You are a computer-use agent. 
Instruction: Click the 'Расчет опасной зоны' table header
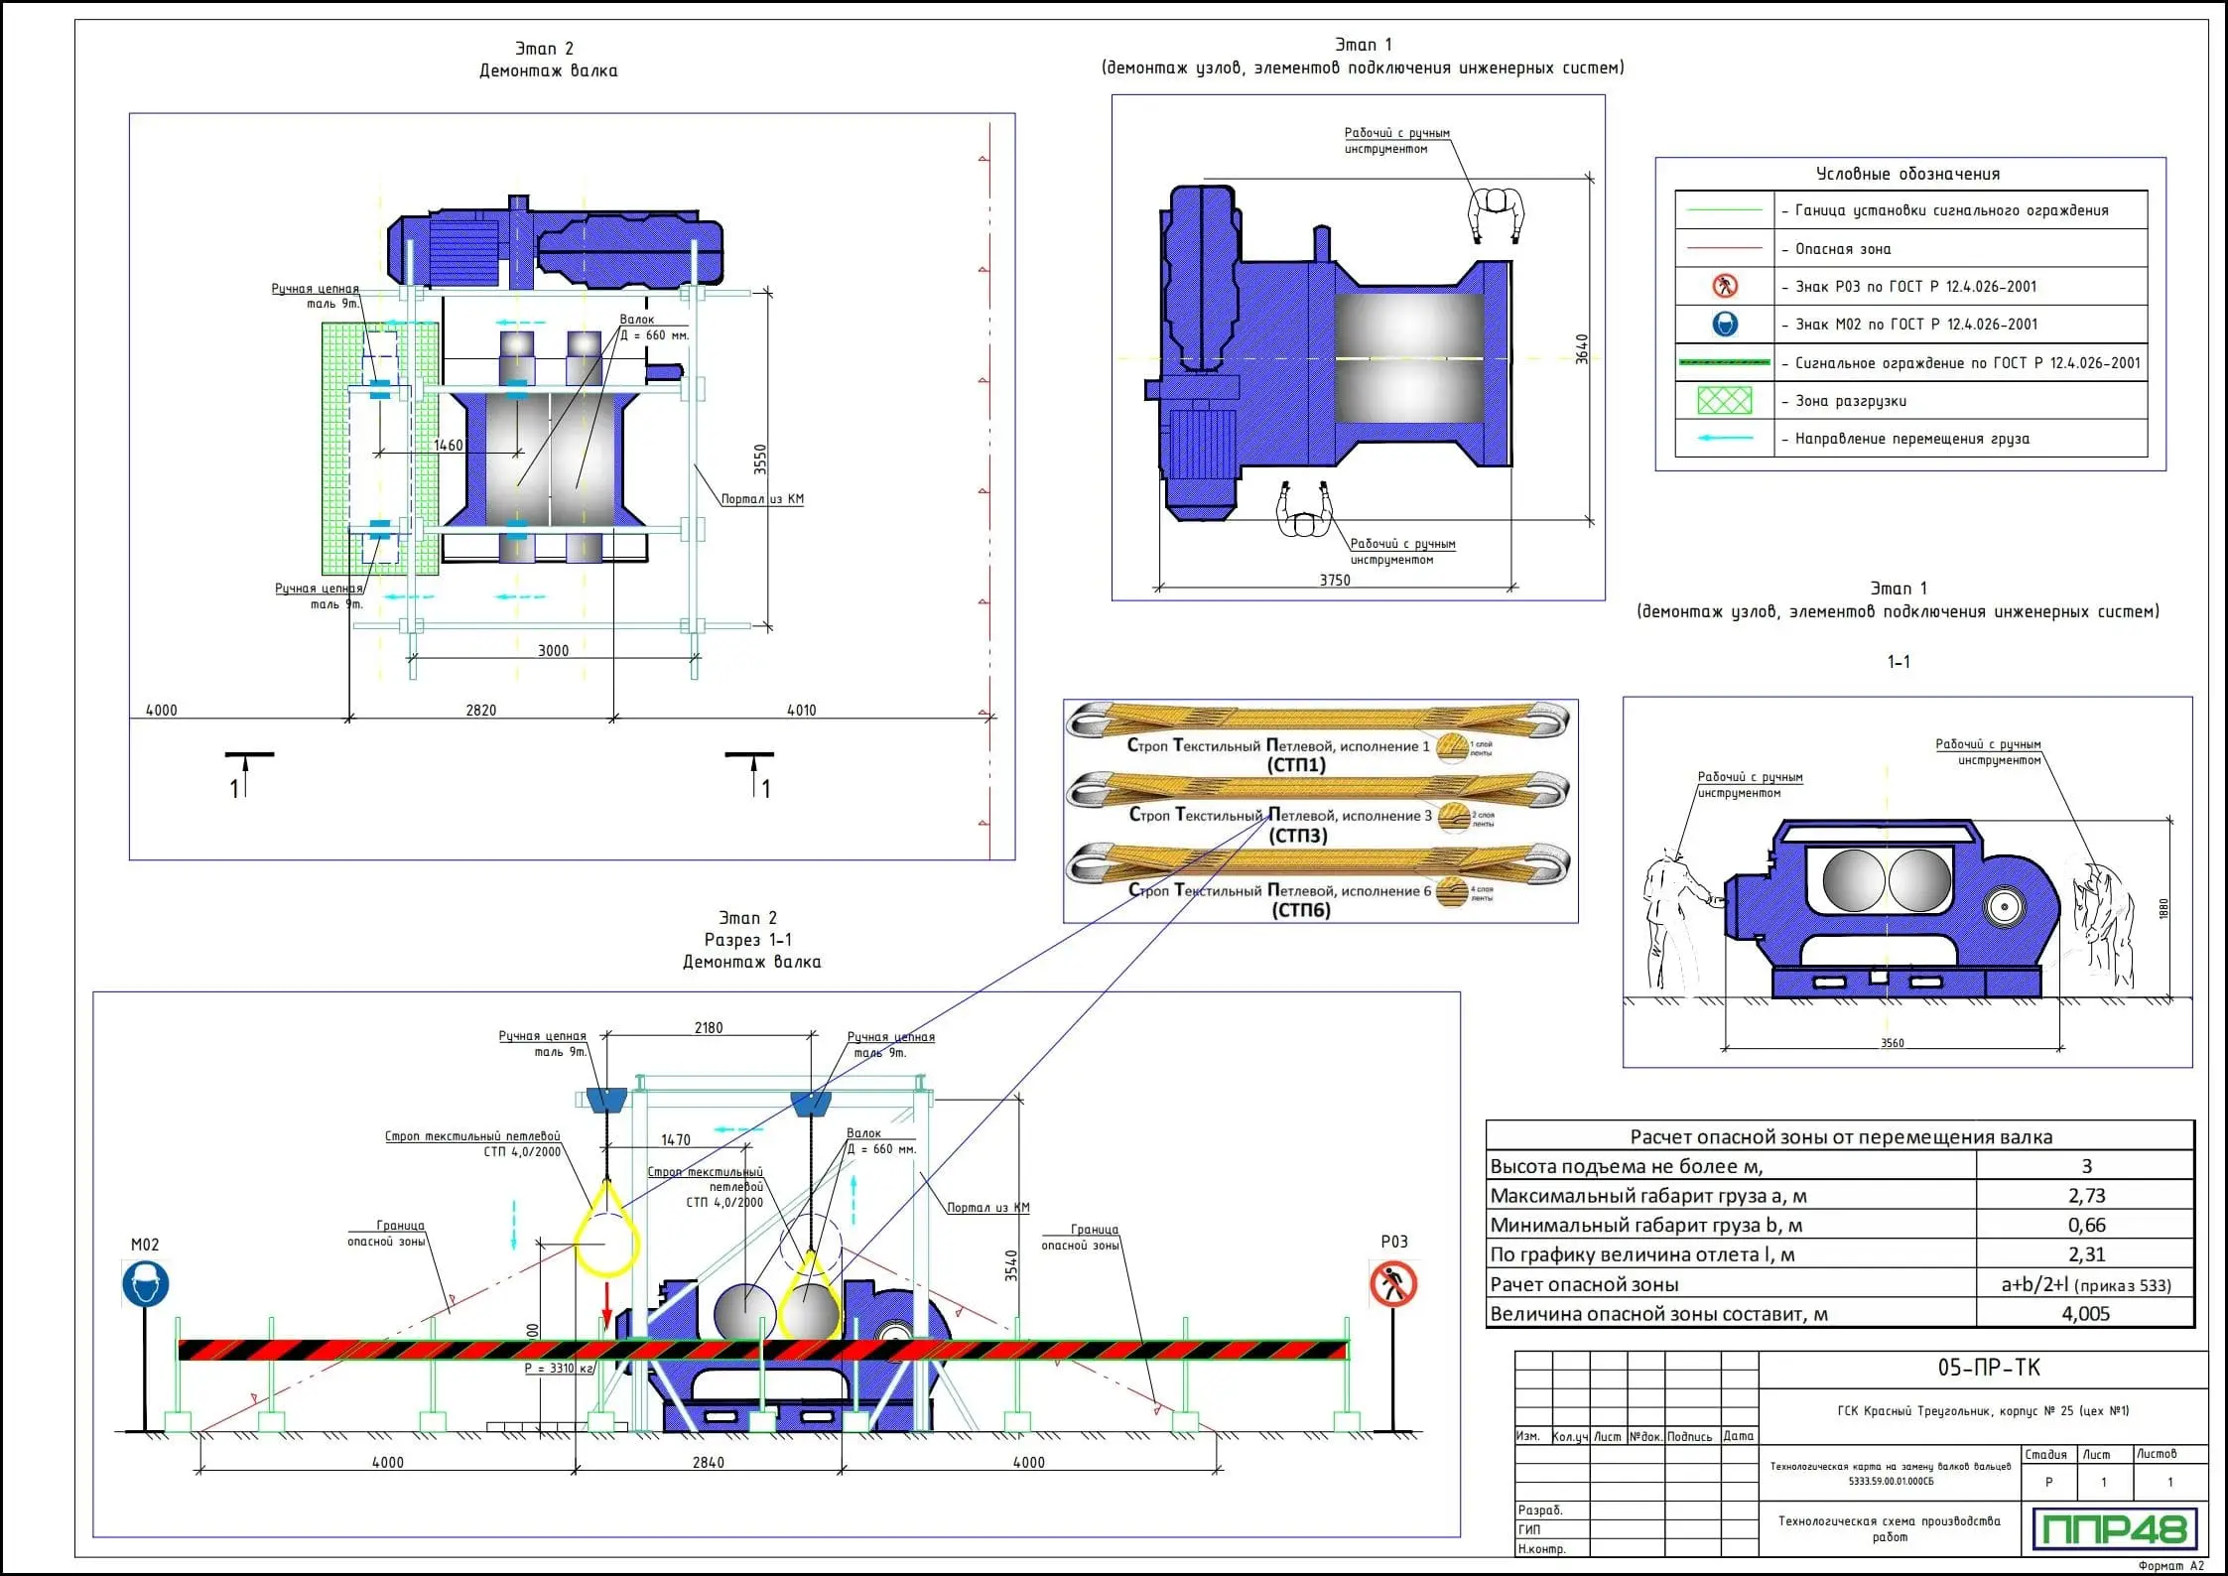tap(1840, 1137)
